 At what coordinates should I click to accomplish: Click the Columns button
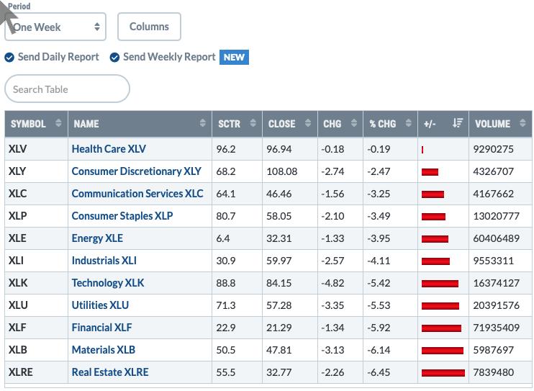(x=149, y=27)
